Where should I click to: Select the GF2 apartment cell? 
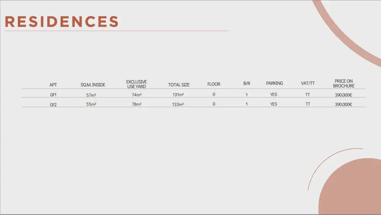[53, 105]
